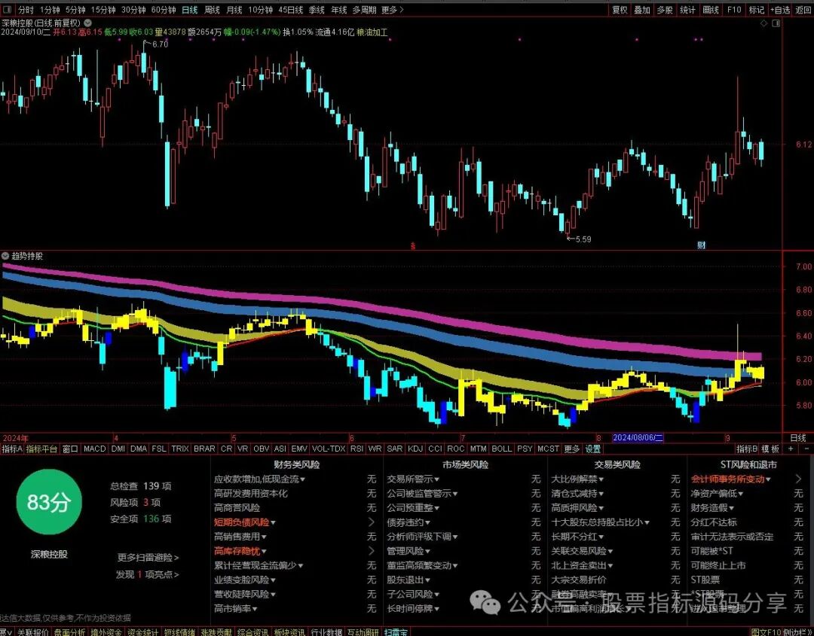Select the MACD indicator
814x636 pixels.
pos(94,449)
